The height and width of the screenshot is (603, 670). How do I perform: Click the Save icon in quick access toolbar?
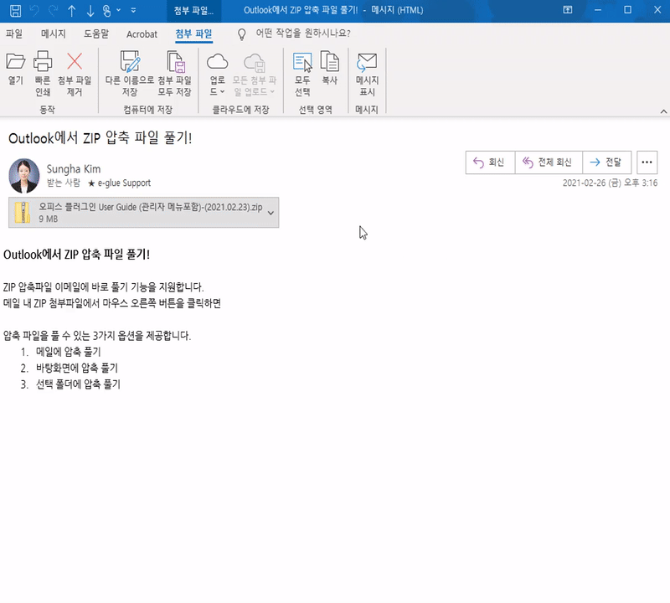point(15,11)
